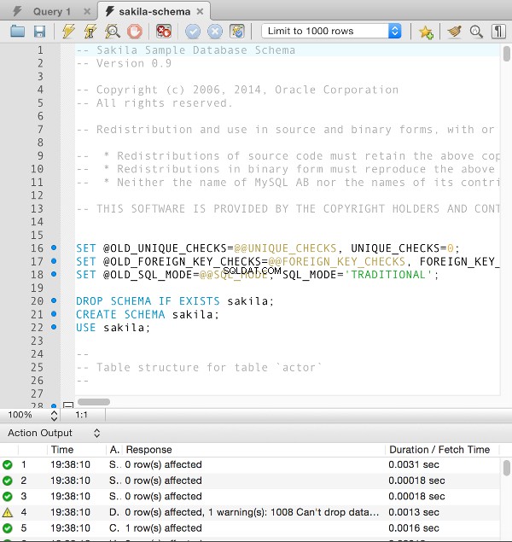
Task: Open find panel magnifier icon
Action: point(476,32)
